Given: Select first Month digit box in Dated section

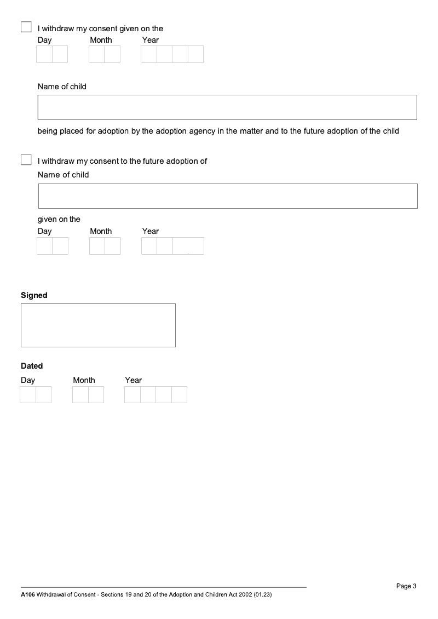Looking at the screenshot, I should click(x=80, y=395).
